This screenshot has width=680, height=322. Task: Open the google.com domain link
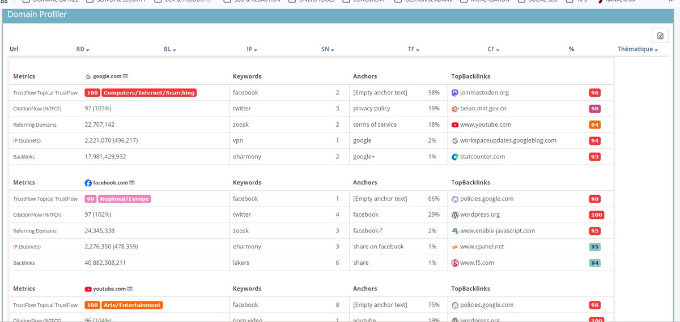[107, 76]
